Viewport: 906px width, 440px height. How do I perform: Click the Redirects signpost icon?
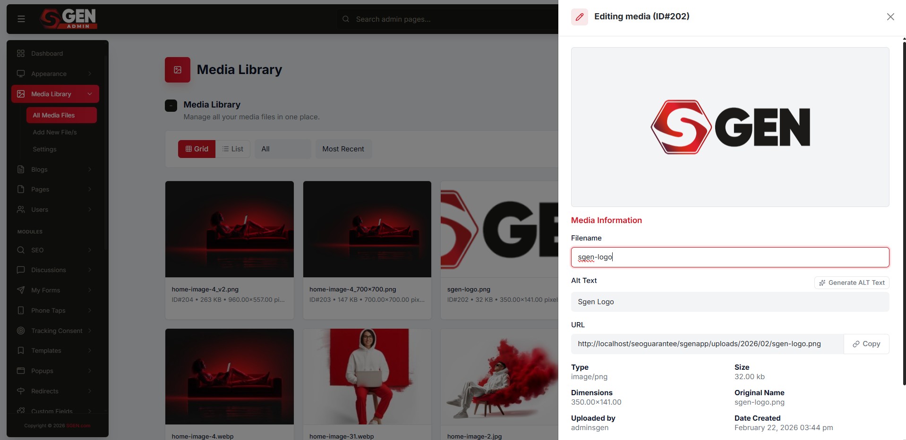click(21, 391)
